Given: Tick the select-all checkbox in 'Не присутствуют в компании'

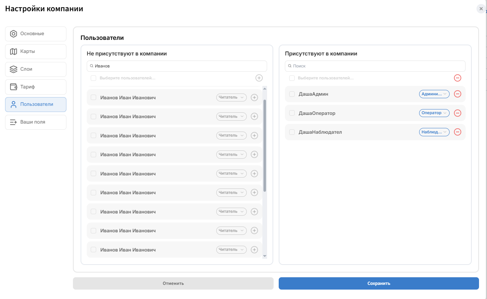Looking at the screenshot, I should point(94,78).
